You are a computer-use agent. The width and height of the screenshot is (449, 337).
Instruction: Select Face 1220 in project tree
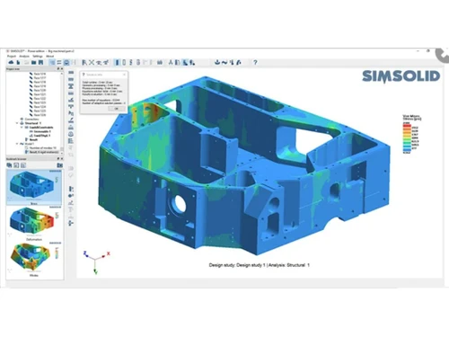click(x=40, y=90)
